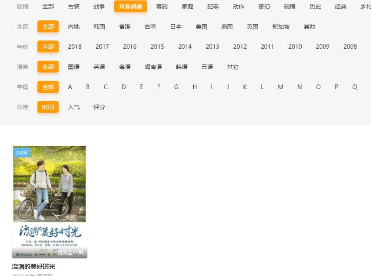Viewport: 371px width, 276px height.
Task: Filter by year 2010
Action: click(x=295, y=47)
